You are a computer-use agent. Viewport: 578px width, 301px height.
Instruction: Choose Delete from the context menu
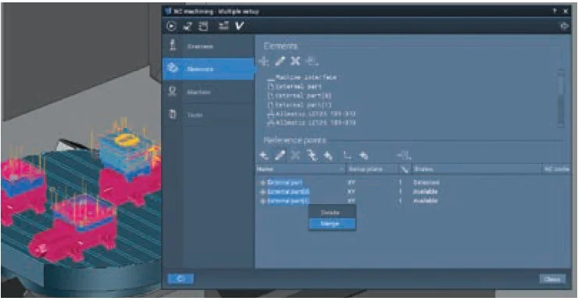point(332,213)
